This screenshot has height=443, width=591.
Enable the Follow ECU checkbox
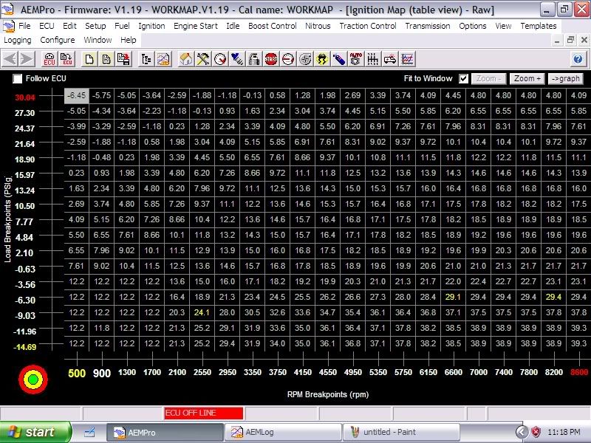17,78
